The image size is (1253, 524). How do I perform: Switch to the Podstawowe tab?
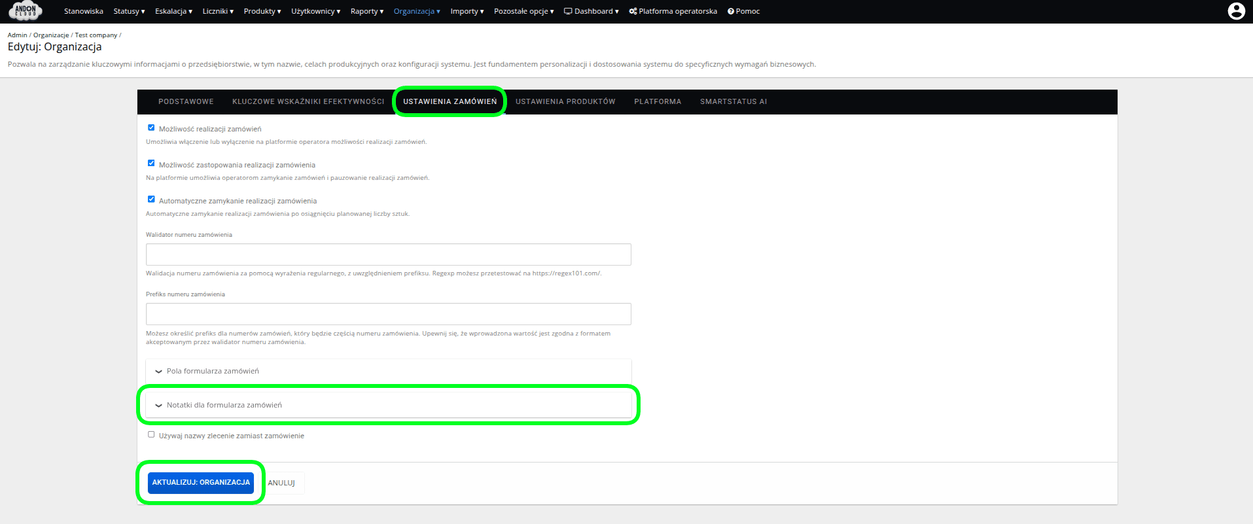(186, 101)
